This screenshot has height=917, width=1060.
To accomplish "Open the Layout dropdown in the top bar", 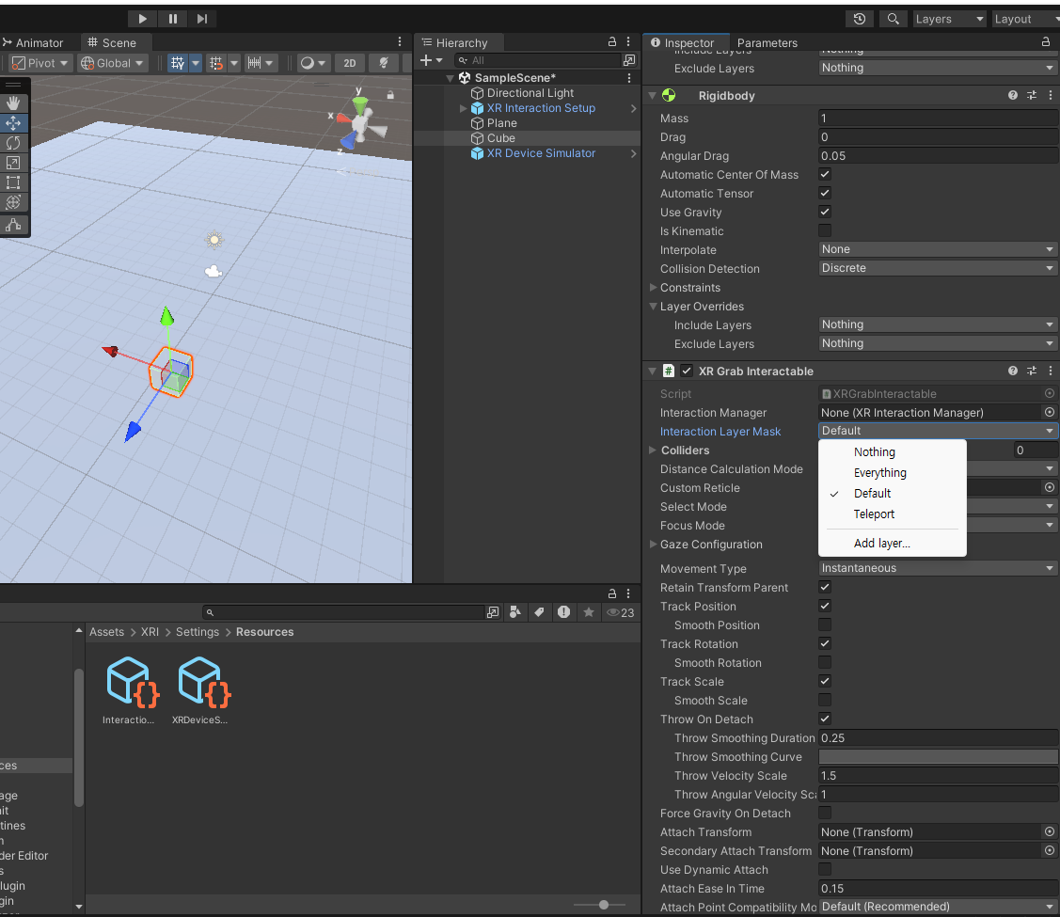I will (1026, 19).
